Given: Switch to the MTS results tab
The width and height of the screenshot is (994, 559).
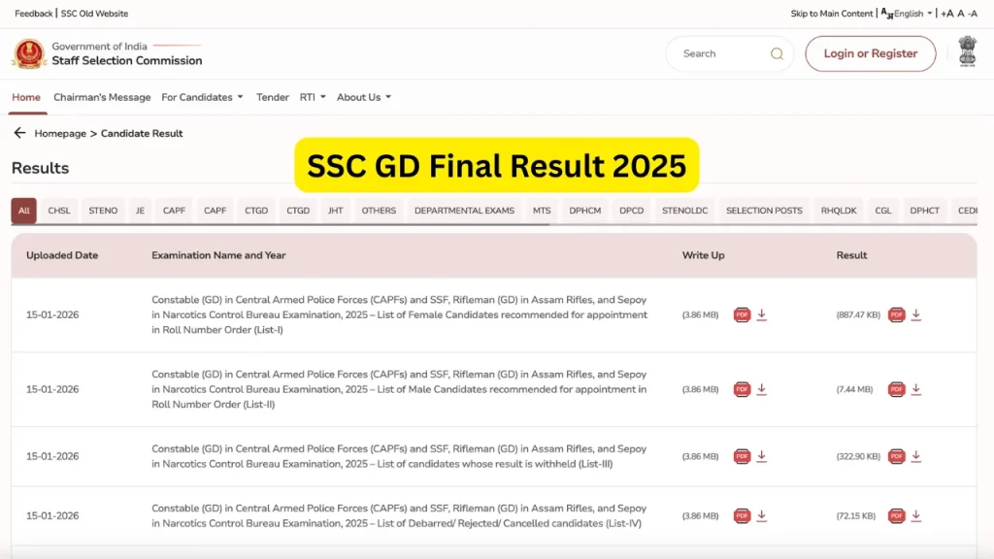Looking at the screenshot, I should tap(541, 211).
